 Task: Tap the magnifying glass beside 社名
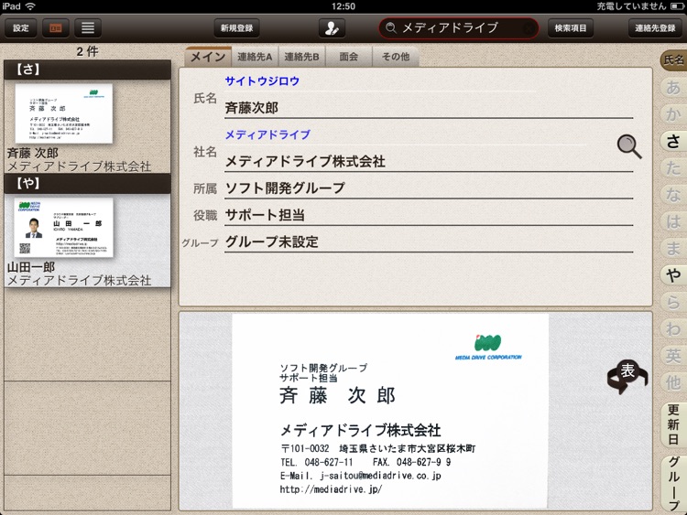click(x=629, y=146)
